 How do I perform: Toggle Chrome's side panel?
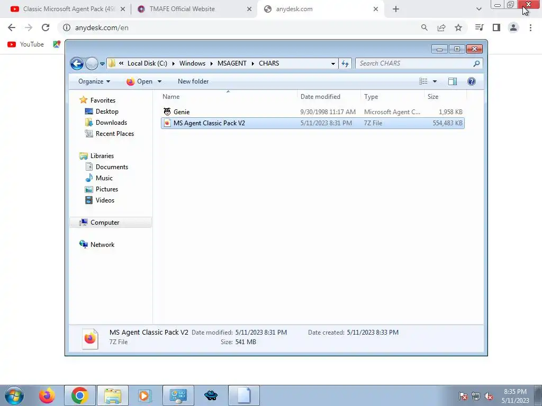[x=496, y=27]
